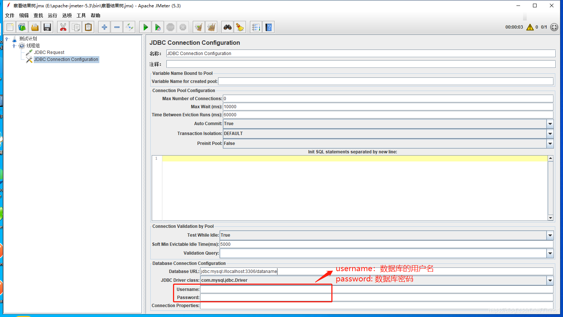Click the Init SQL statements editor area

pyautogui.click(x=355, y=188)
